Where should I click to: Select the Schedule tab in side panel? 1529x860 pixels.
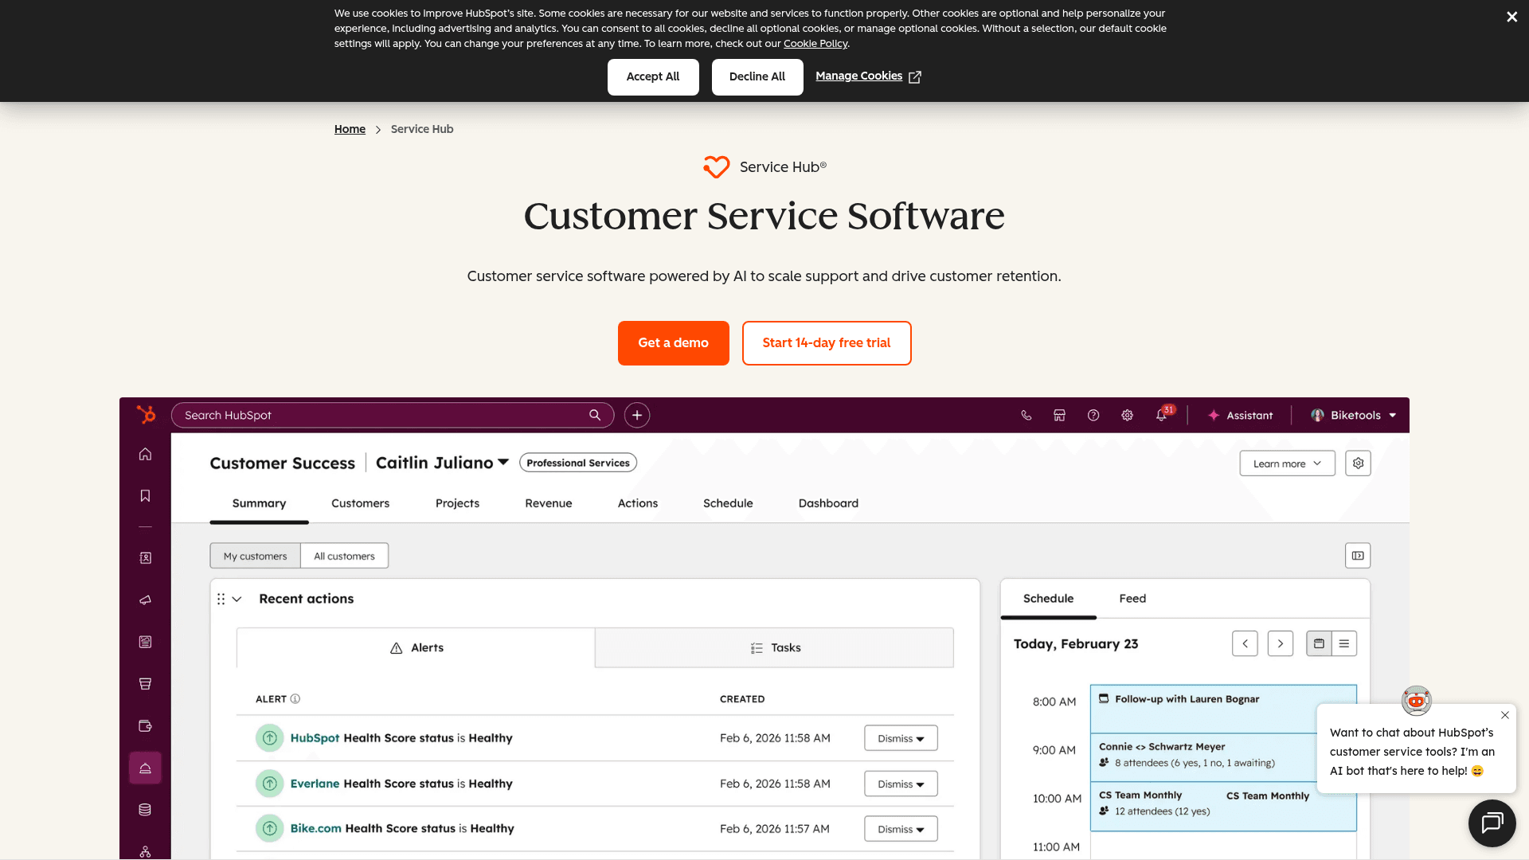pos(1048,599)
